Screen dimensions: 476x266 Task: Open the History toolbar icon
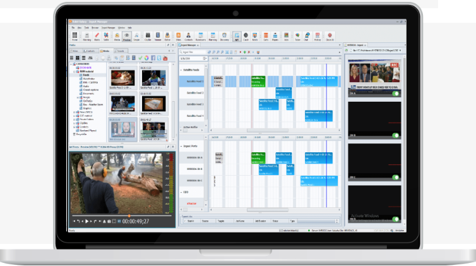tap(318, 36)
